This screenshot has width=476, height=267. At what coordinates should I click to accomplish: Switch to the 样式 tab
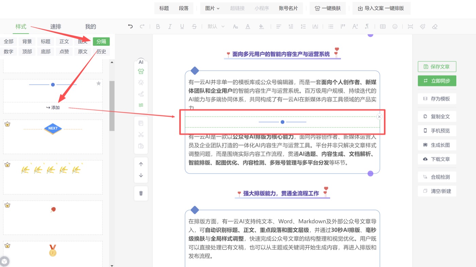coord(21,26)
